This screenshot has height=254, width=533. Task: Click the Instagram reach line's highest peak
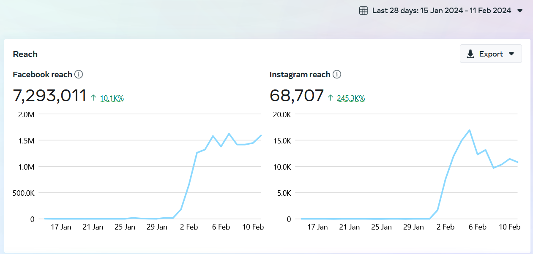(x=469, y=130)
